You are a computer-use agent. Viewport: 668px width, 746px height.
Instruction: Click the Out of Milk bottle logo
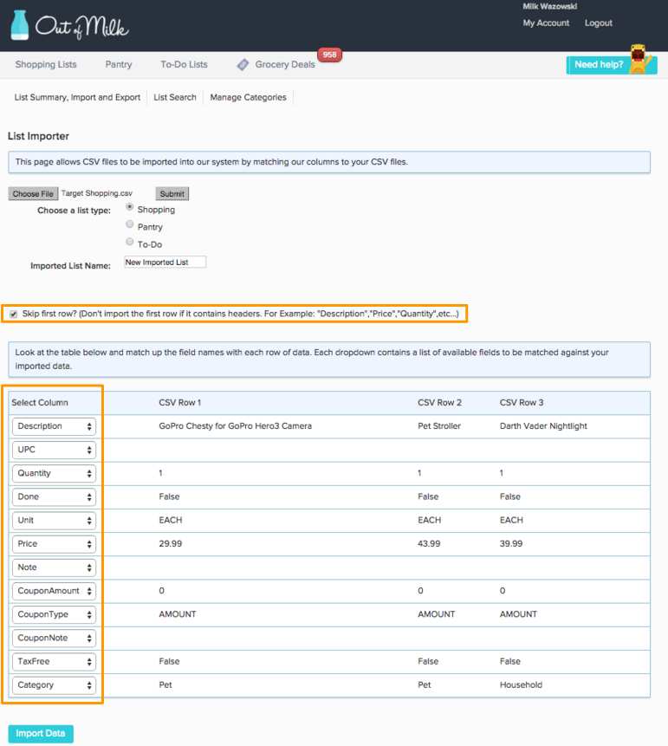point(20,25)
